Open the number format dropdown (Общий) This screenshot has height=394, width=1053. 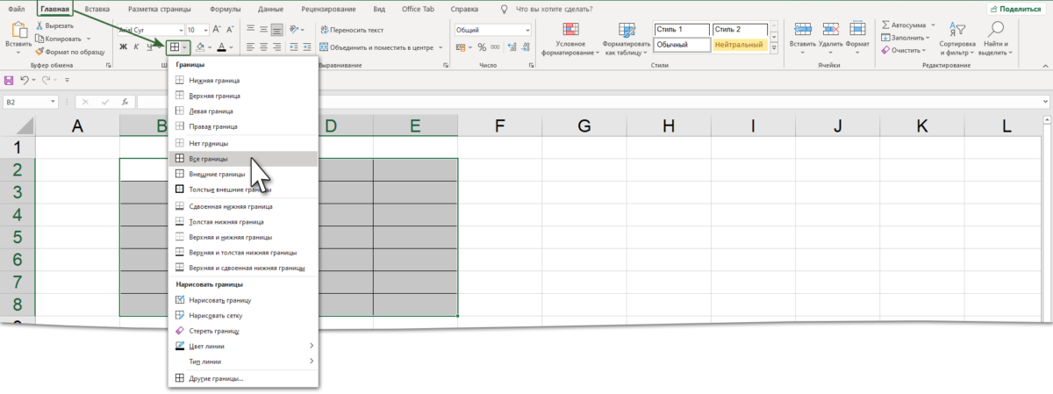tap(527, 29)
